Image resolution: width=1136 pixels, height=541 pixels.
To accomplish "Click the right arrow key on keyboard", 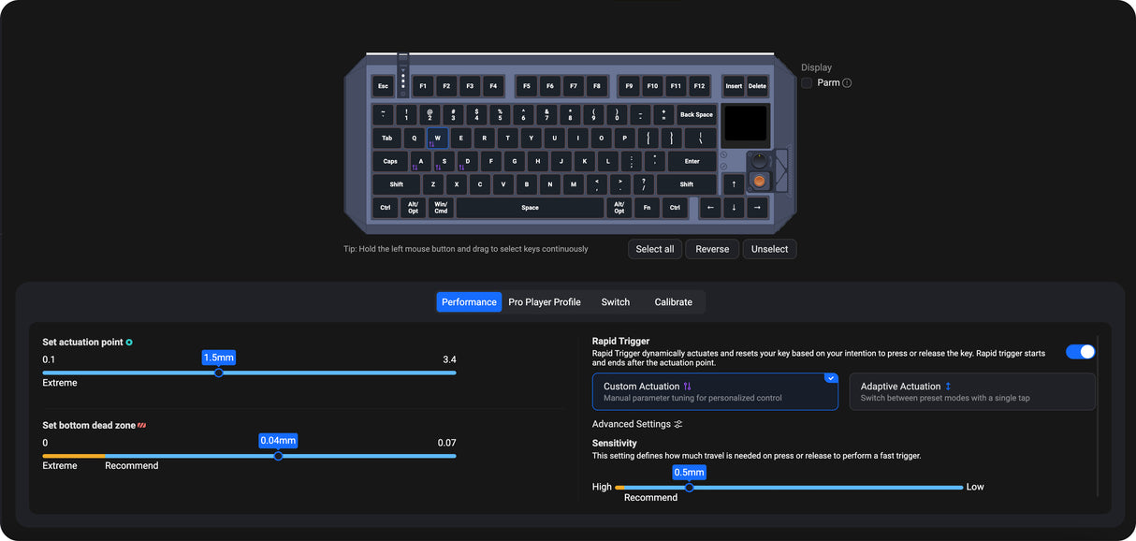I will click(757, 207).
